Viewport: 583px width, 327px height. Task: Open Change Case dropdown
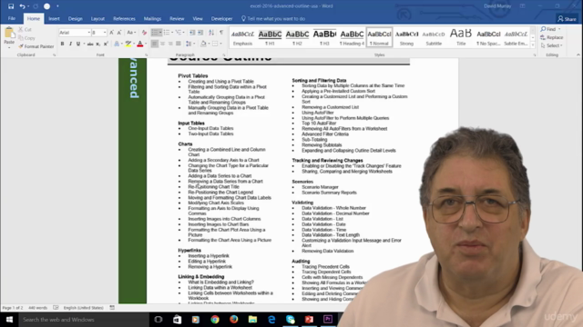coord(131,33)
